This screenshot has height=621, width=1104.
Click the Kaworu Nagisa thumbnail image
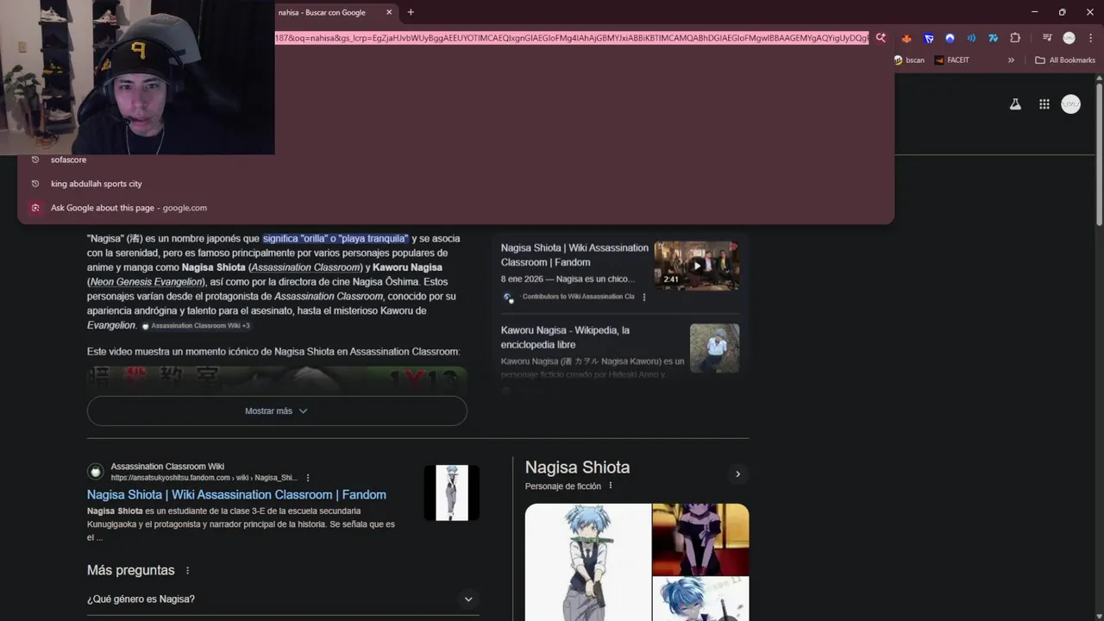tap(714, 348)
